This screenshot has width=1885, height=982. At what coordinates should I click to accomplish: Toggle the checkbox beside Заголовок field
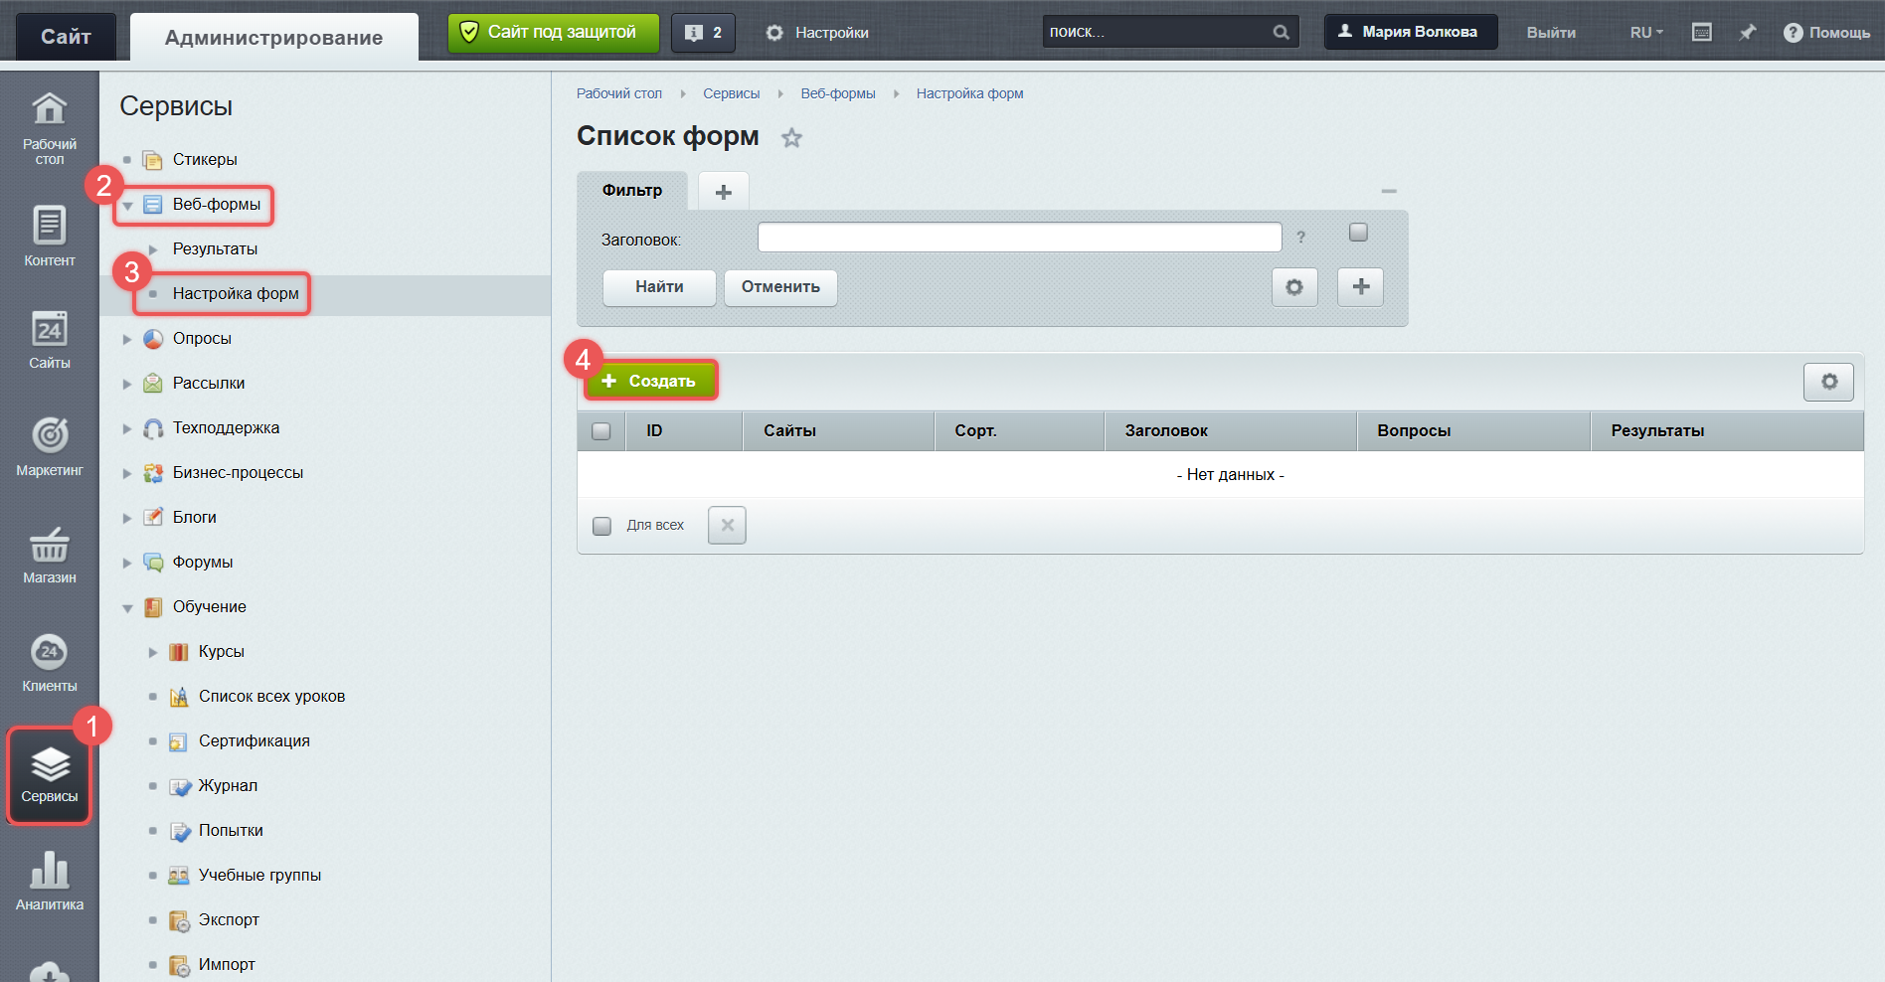tap(1358, 233)
